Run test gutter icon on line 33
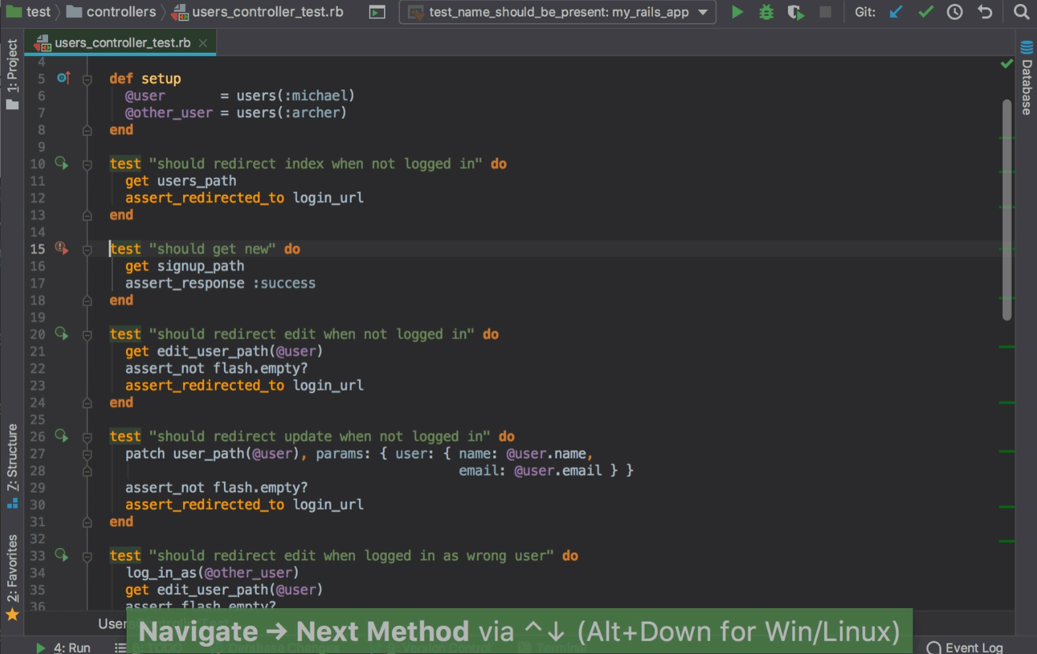1037x654 pixels. pos(61,555)
